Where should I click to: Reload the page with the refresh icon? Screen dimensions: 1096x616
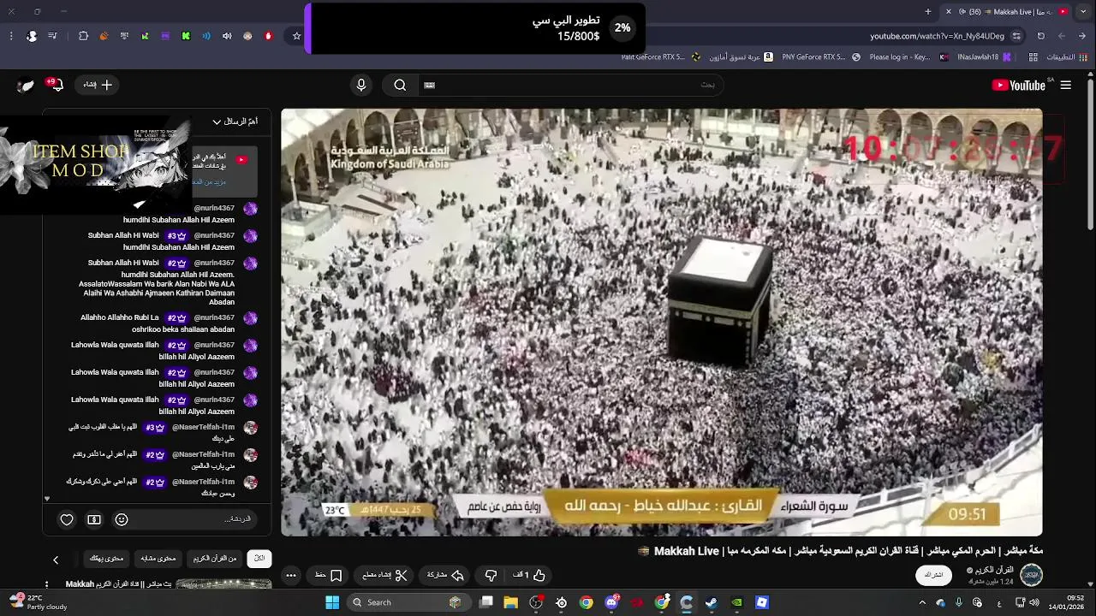point(1041,36)
